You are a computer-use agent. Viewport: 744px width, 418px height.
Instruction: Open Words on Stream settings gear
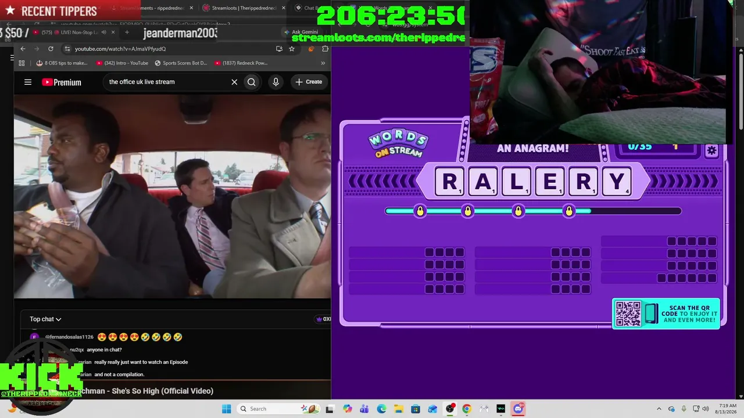(711, 151)
